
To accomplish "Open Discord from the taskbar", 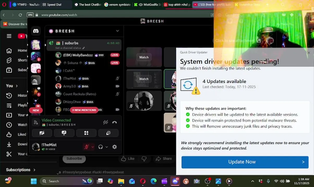I will [175, 181].
